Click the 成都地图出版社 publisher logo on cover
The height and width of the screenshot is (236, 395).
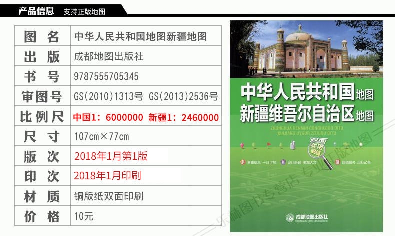(x=307, y=218)
